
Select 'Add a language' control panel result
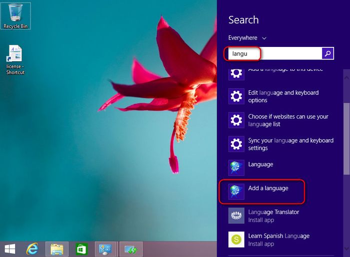[x=268, y=188]
